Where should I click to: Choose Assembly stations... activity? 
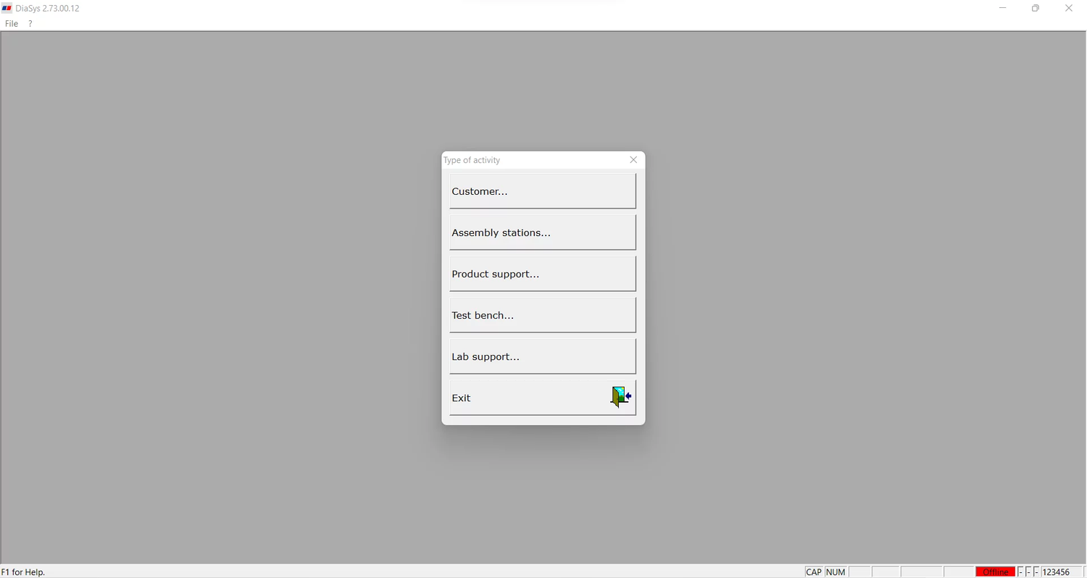(542, 233)
